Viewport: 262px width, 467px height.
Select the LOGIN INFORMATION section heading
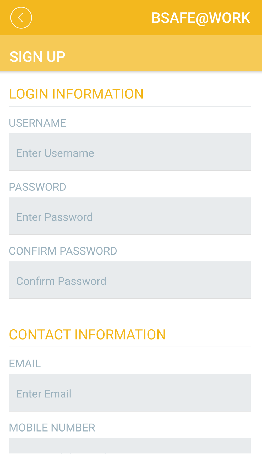point(76,94)
